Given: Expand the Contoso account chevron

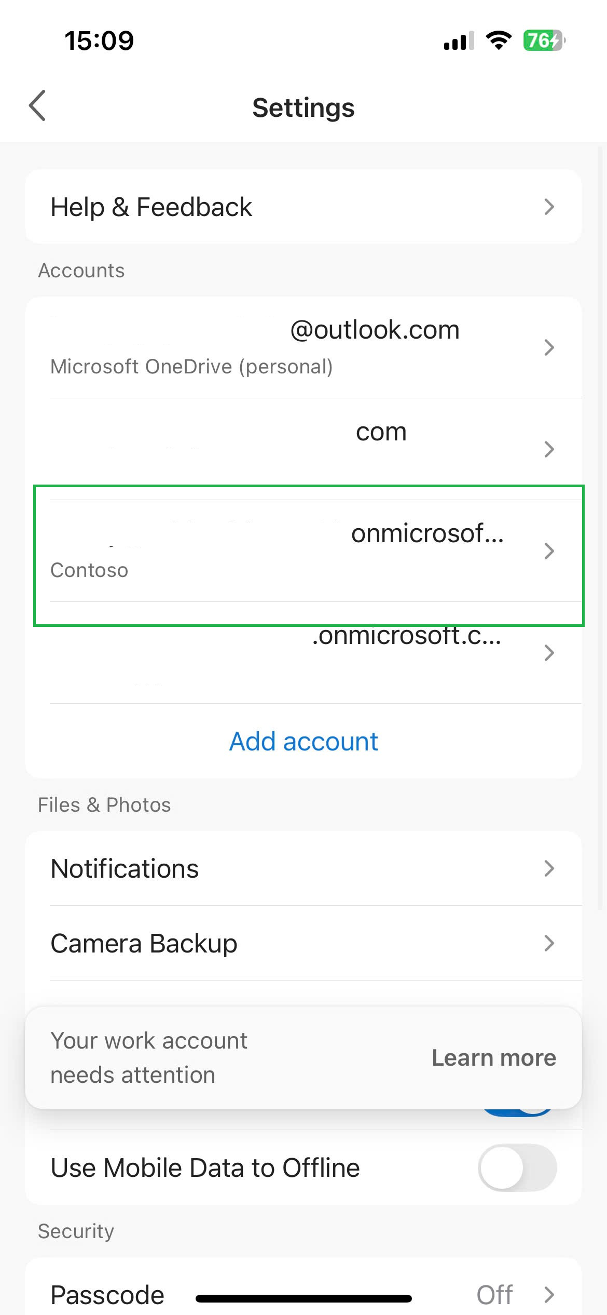Looking at the screenshot, I should click(549, 551).
